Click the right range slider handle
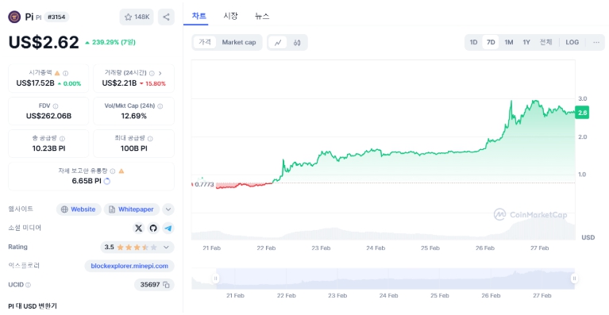 tap(574, 279)
